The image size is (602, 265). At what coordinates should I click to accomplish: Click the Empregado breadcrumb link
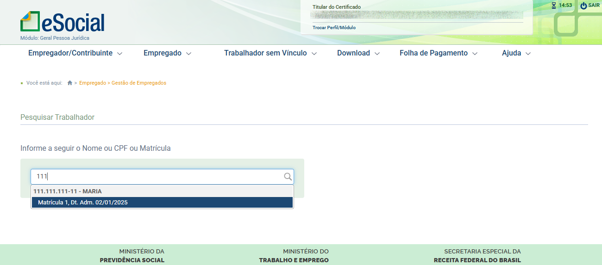[x=93, y=83]
